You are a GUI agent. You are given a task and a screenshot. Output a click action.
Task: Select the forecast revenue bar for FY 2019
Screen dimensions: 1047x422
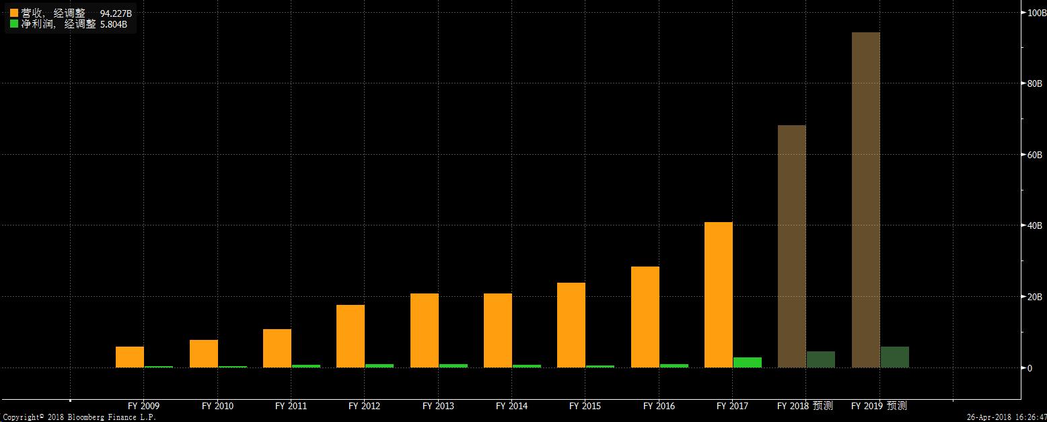pyautogui.click(x=865, y=199)
